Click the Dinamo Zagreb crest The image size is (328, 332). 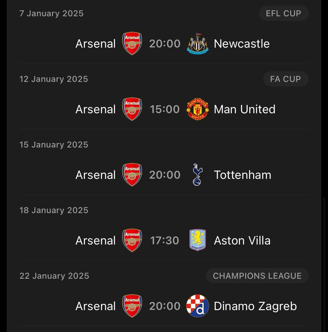tap(198, 306)
